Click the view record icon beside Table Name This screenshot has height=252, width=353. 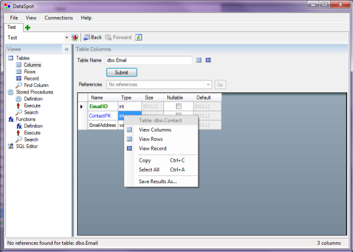209,60
